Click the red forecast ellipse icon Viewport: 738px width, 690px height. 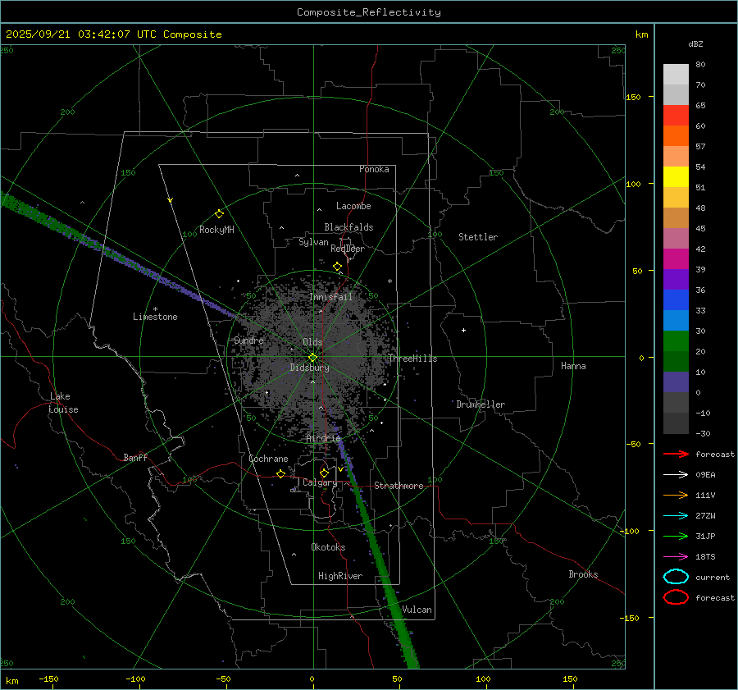(x=676, y=597)
